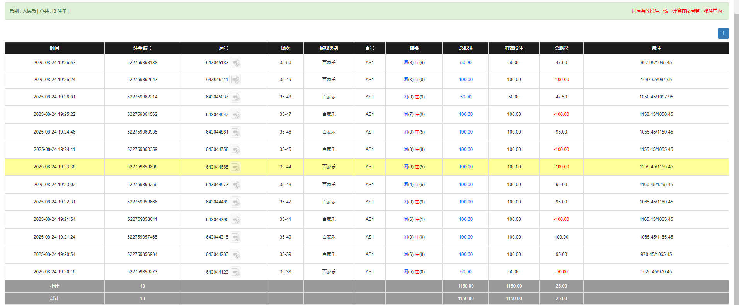Screen dimensions: 739x305
Task: Open video replay for round 643045183
Action: pos(235,63)
